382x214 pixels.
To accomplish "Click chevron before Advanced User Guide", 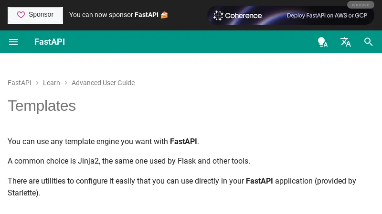I will [66, 83].
